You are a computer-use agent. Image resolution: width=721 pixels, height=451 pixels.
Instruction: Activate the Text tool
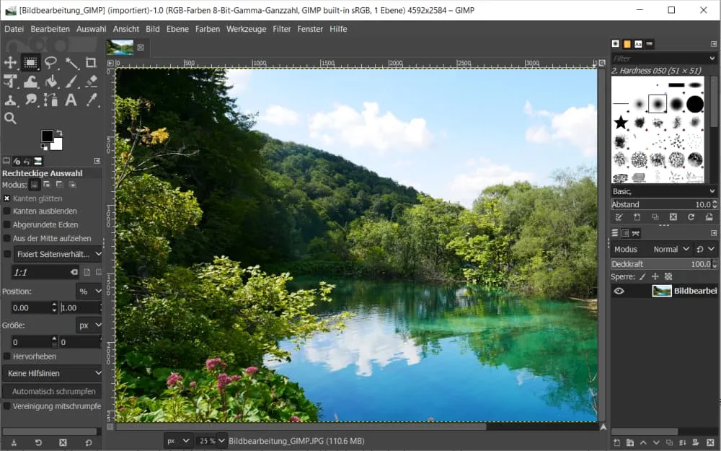[x=70, y=100]
